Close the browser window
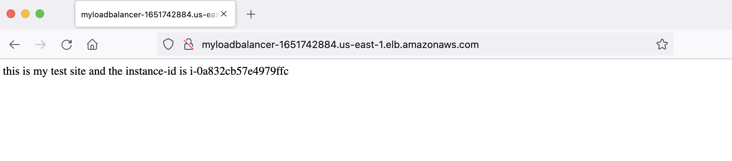The height and width of the screenshot is (161, 732). tap(11, 14)
